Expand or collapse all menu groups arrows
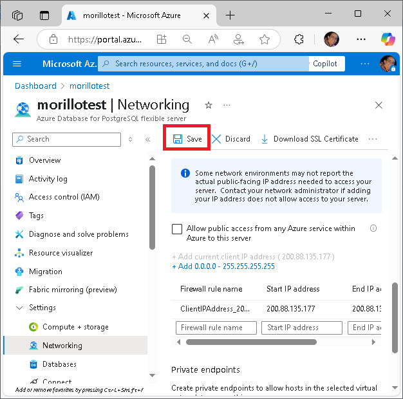The width and height of the screenshot is (403, 399). [130, 139]
